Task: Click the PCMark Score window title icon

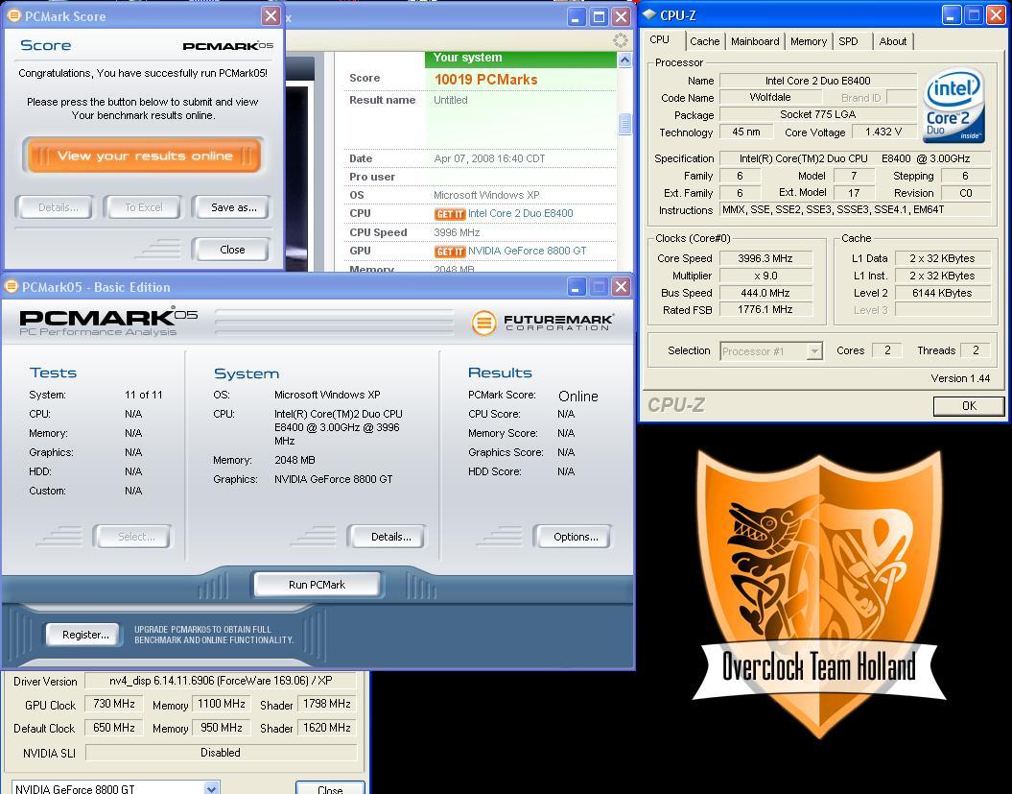Action: [x=12, y=15]
